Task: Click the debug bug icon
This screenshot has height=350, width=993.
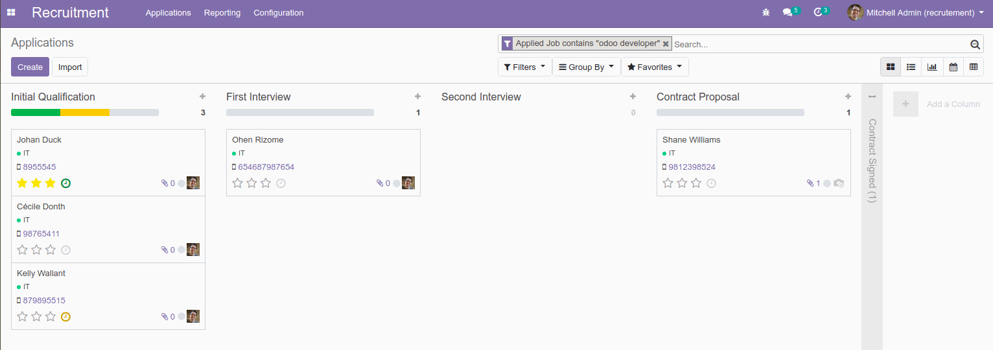Action: pyautogui.click(x=765, y=12)
